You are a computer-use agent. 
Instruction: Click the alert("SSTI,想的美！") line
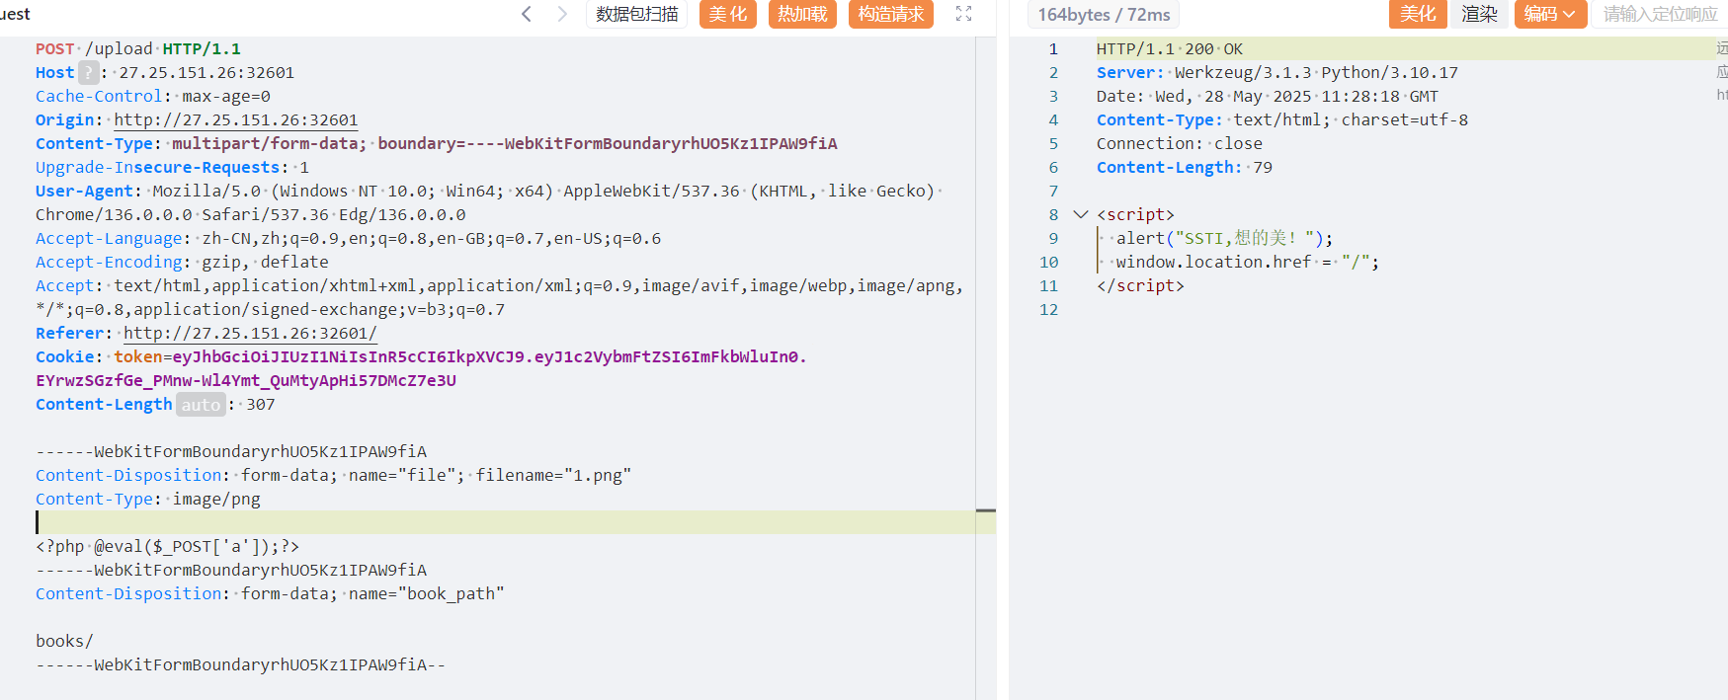(1224, 238)
